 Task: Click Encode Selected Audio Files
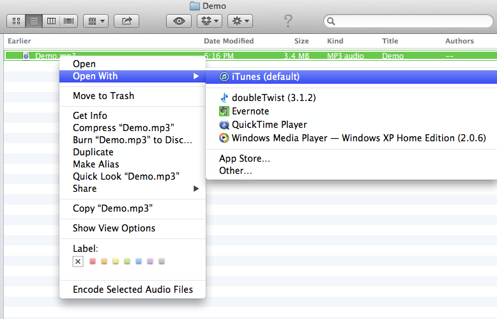click(x=133, y=290)
